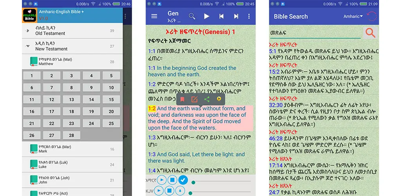The height and width of the screenshot is (196, 401).
Task: Adjust the KJV audio progress slider
Action: point(220,192)
